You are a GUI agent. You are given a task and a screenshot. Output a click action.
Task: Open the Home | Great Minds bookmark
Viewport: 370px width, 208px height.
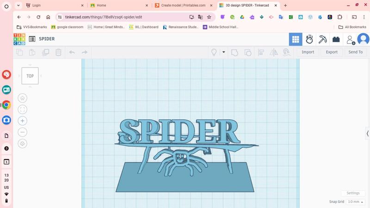pos(106,27)
